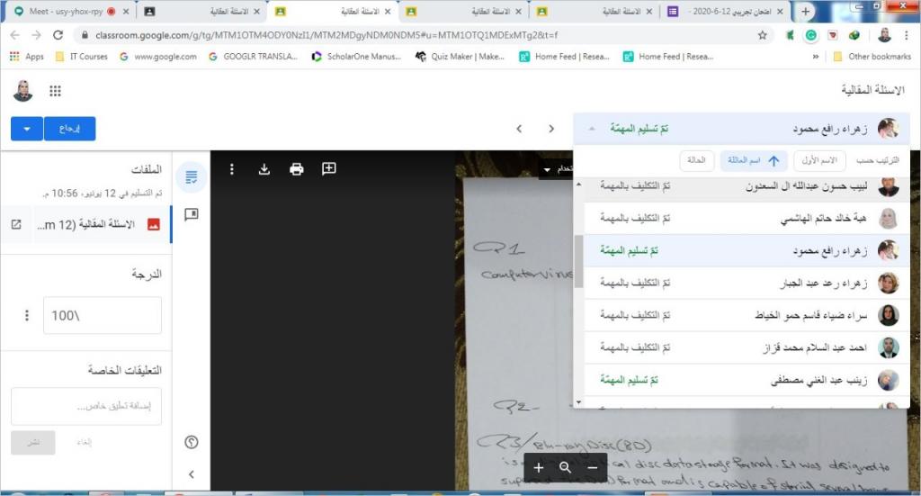Download the submitted file

[x=264, y=169]
